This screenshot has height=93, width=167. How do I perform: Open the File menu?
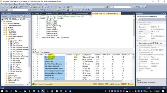pos(2,4)
